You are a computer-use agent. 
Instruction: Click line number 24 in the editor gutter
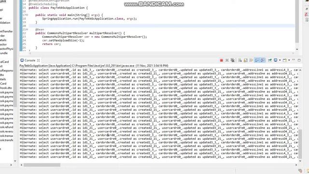coord(24,40)
